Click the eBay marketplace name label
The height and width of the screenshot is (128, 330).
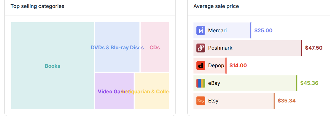pyautogui.click(x=214, y=83)
